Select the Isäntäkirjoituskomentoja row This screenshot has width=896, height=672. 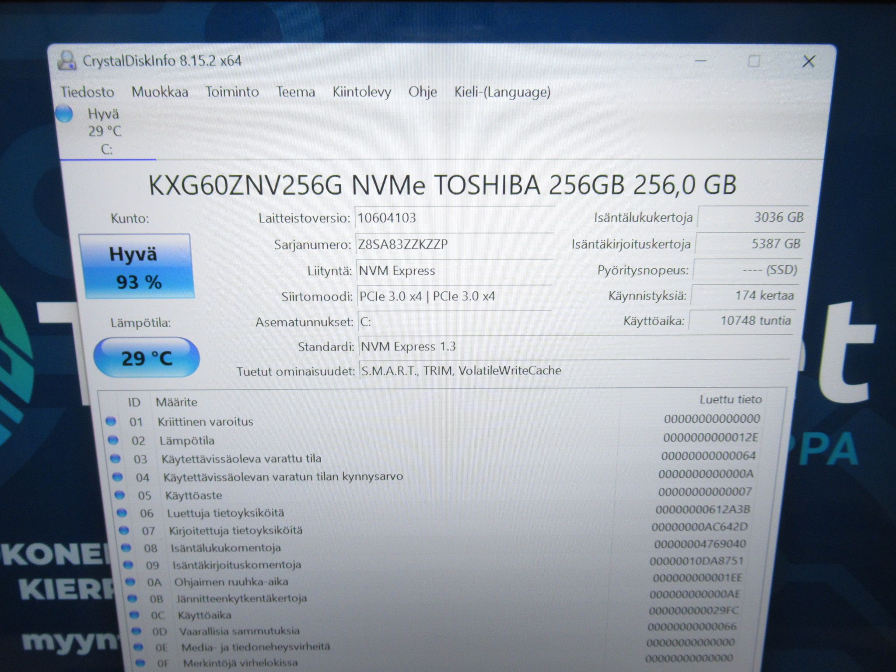tap(437, 563)
